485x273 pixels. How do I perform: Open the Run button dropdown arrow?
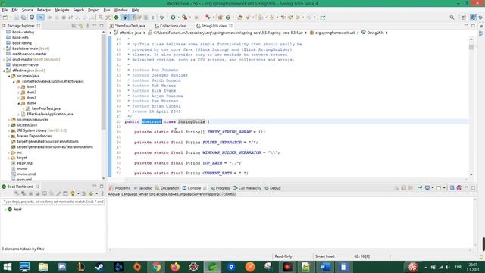click(x=179, y=17)
